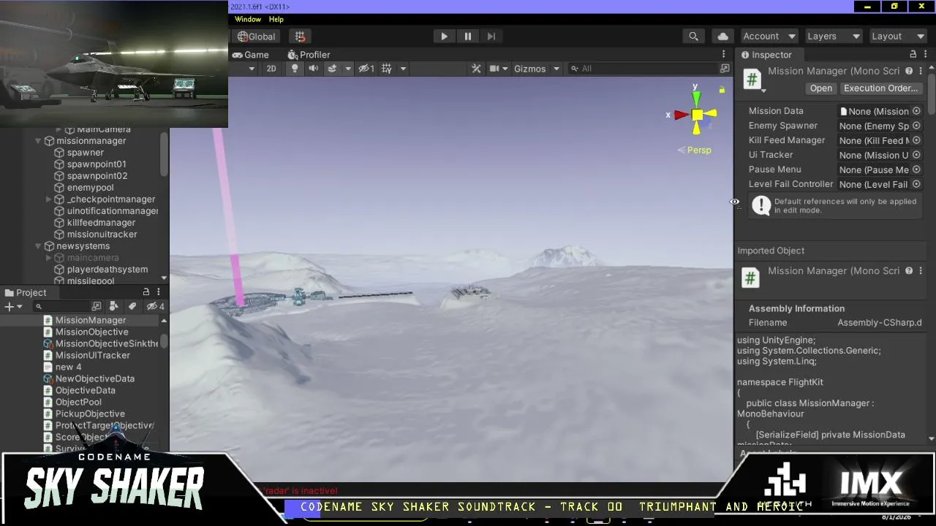Click the Persp projection label
Image resolution: width=936 pixels, height=526 pixels.
tap(699, 150)
